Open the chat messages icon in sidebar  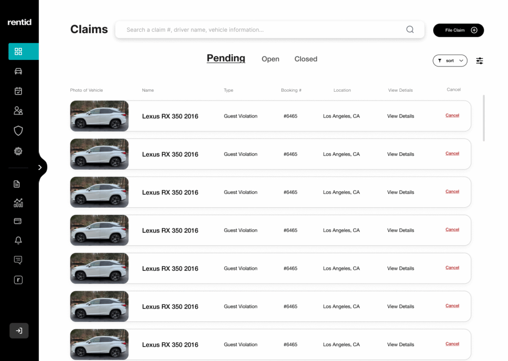tap(18, 260)
